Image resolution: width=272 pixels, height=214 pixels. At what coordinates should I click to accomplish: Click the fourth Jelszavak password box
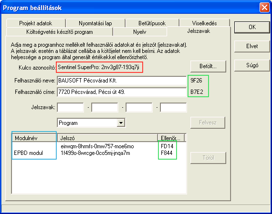point(173,107)
